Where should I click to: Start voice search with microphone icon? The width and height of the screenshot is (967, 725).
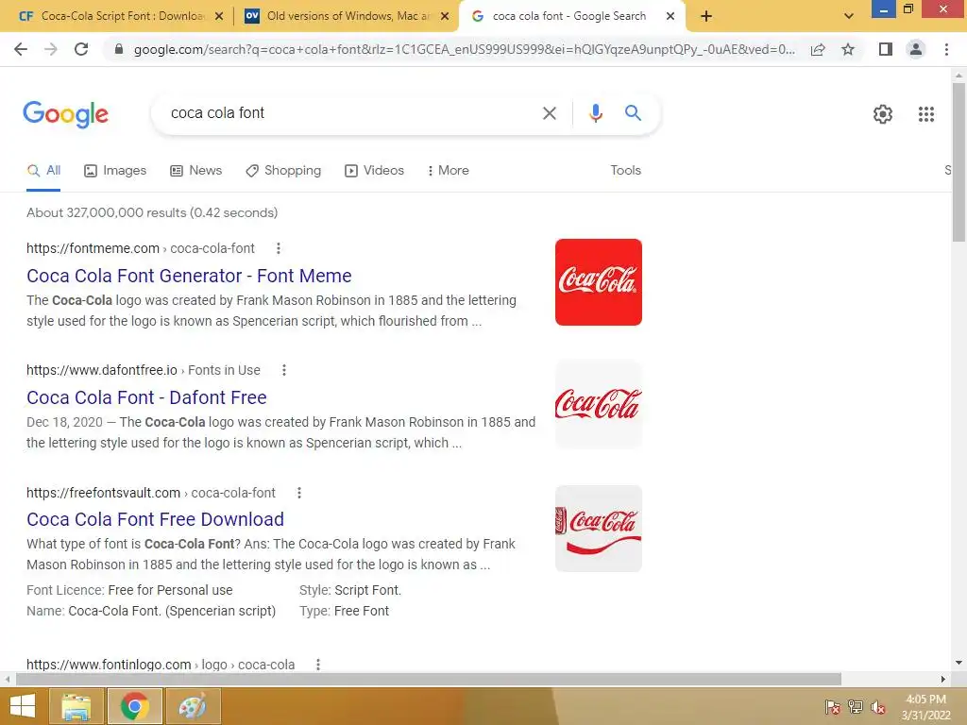click(595, 113)
